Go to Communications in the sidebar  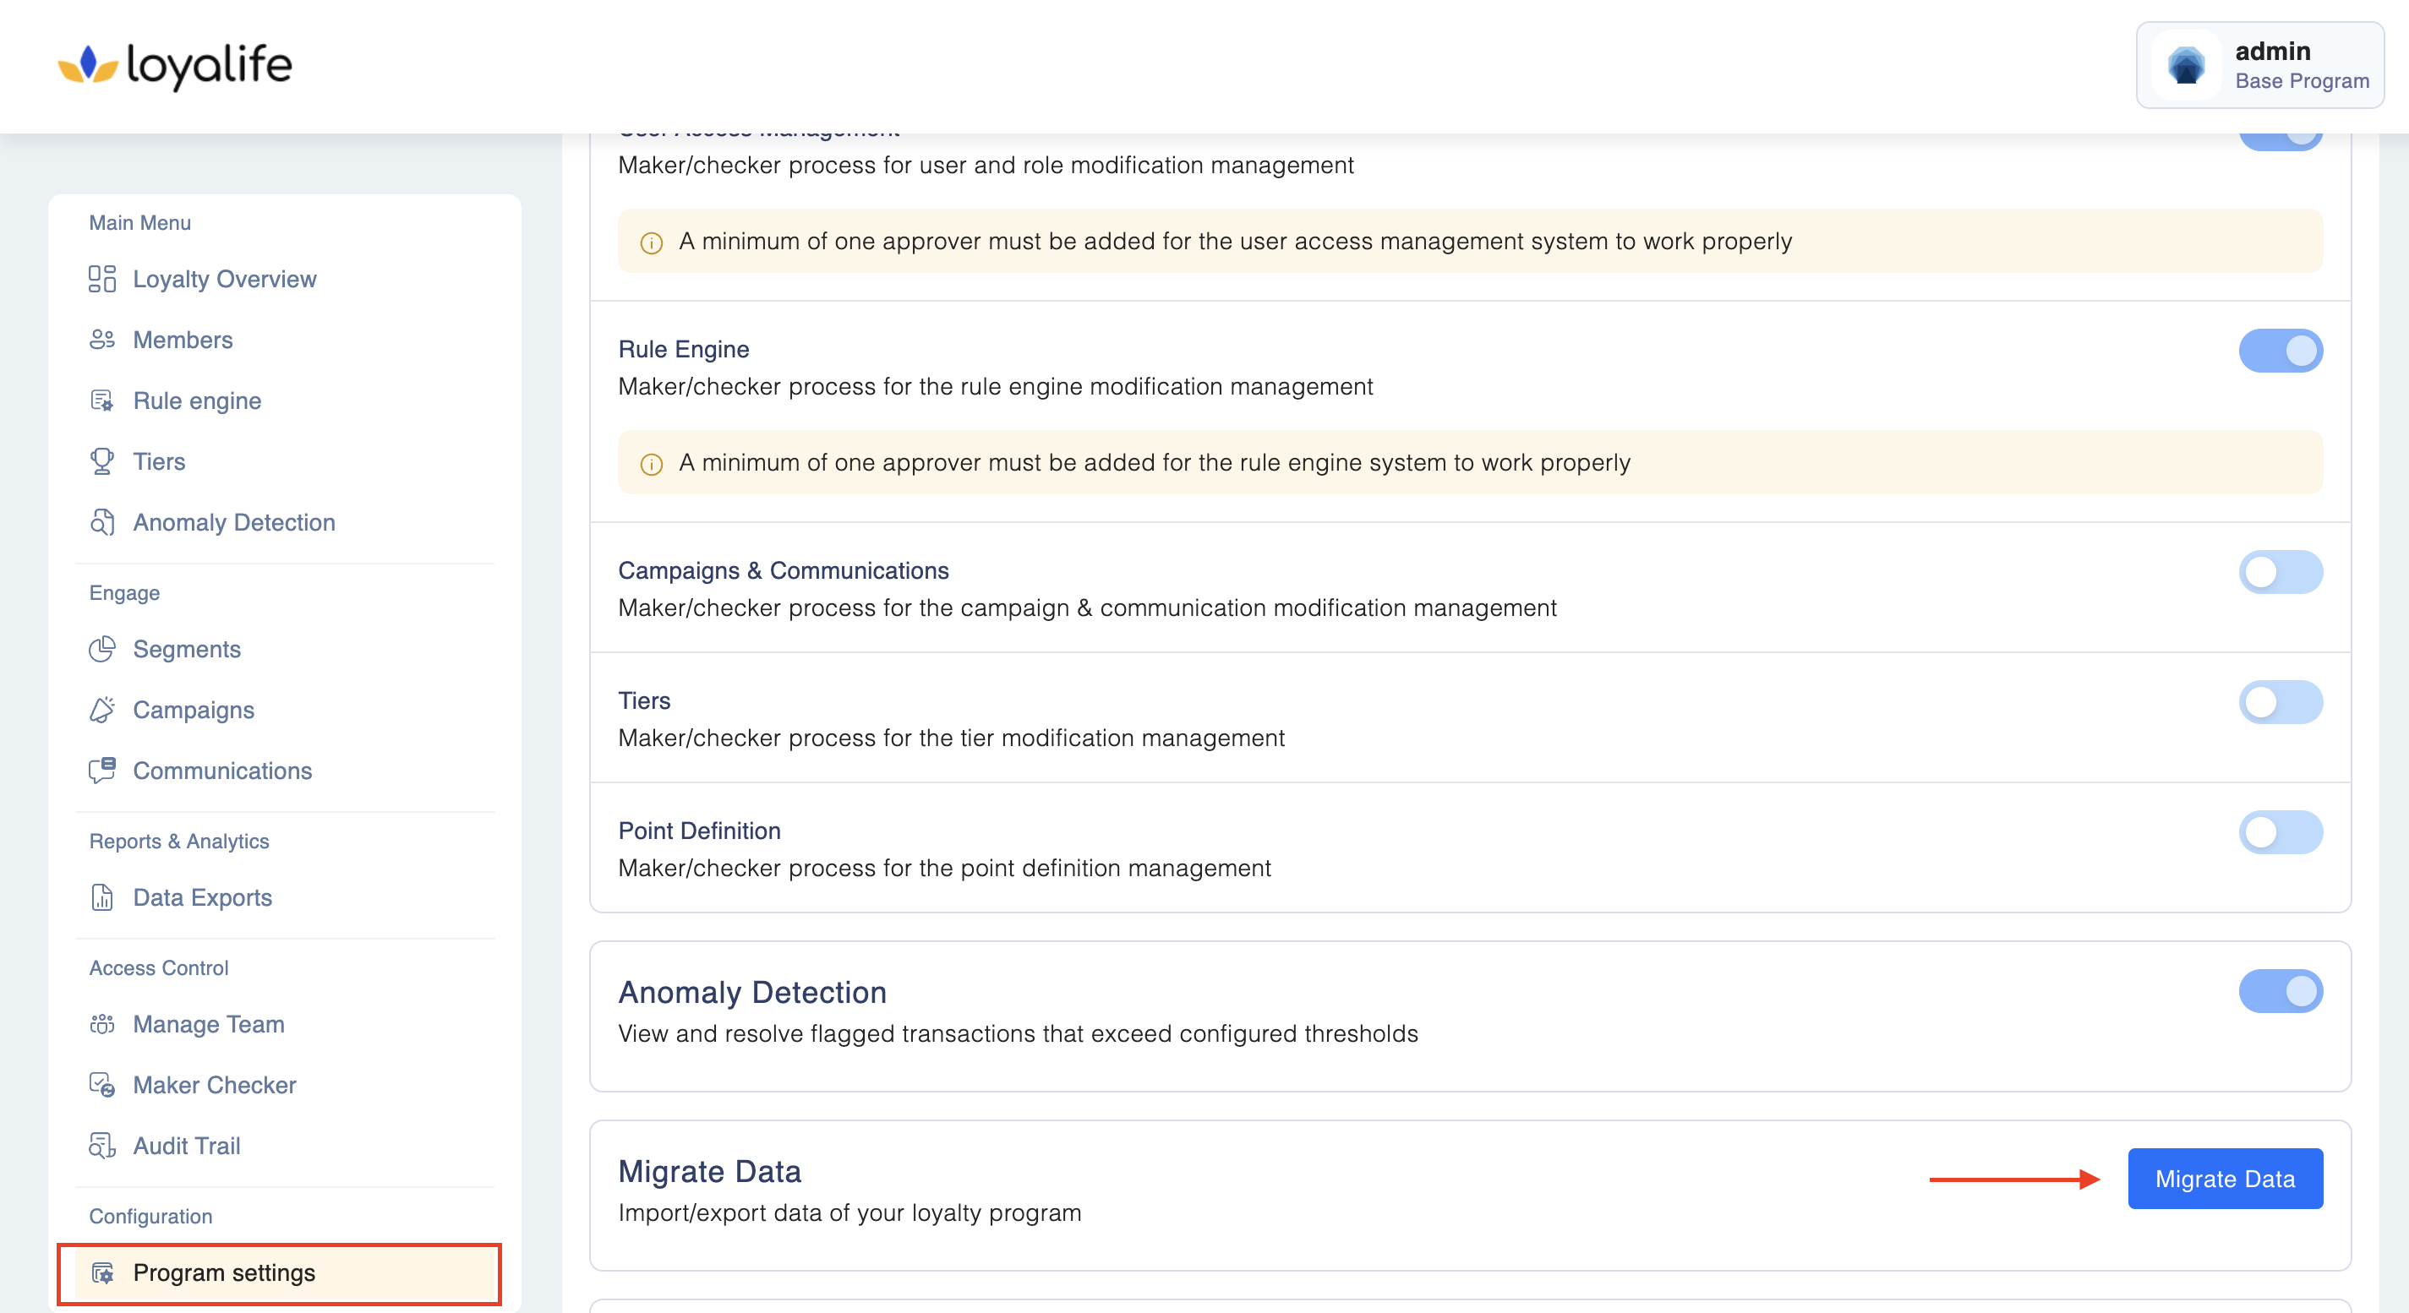click(x=221, y=771)
